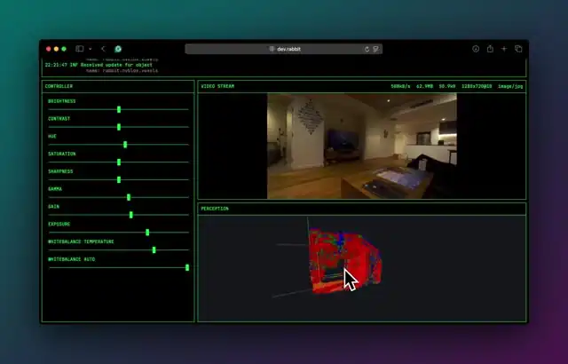Screen dimensions: 568x364
Task: Open the Safari downloads icon
Action: click(x=476, y=49)
